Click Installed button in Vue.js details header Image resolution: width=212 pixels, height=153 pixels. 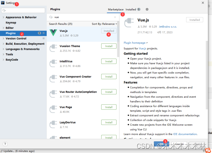pos(195,20)
